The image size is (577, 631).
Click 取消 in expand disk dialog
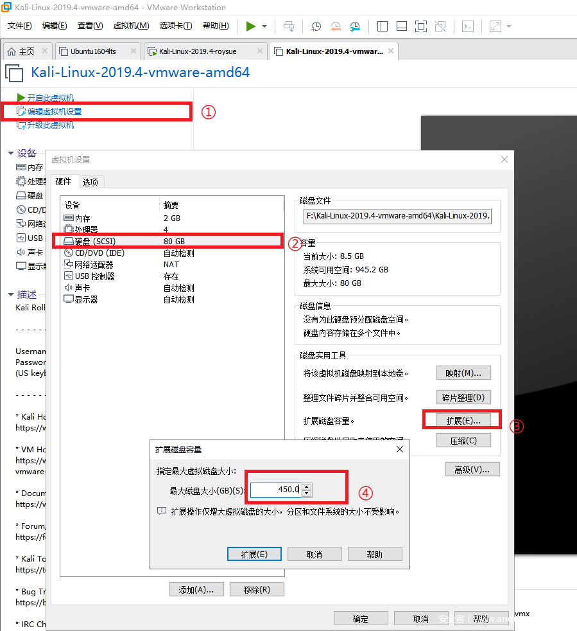pos(314,554)
